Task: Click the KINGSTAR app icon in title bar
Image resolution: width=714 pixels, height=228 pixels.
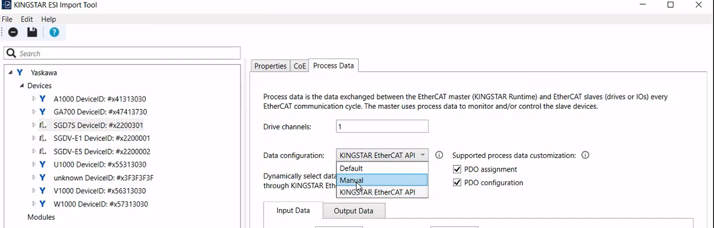Action: click(6, 5)
